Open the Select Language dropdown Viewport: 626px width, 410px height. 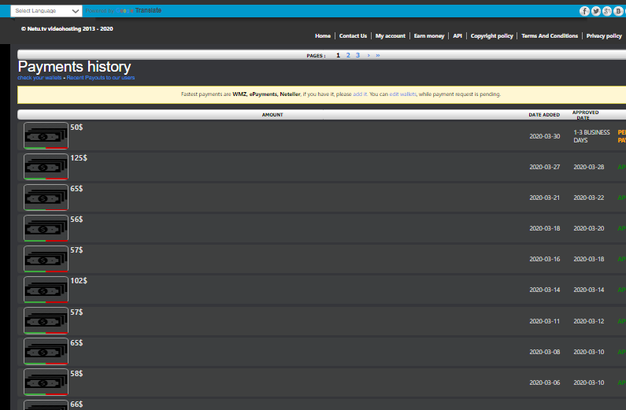point(46,11)
